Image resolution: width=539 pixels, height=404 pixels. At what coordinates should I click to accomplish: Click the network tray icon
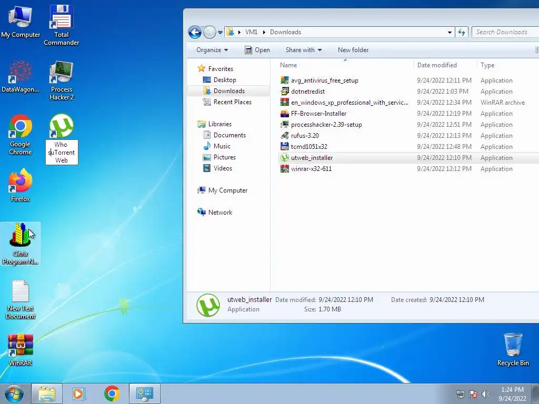tap(460, 394)
